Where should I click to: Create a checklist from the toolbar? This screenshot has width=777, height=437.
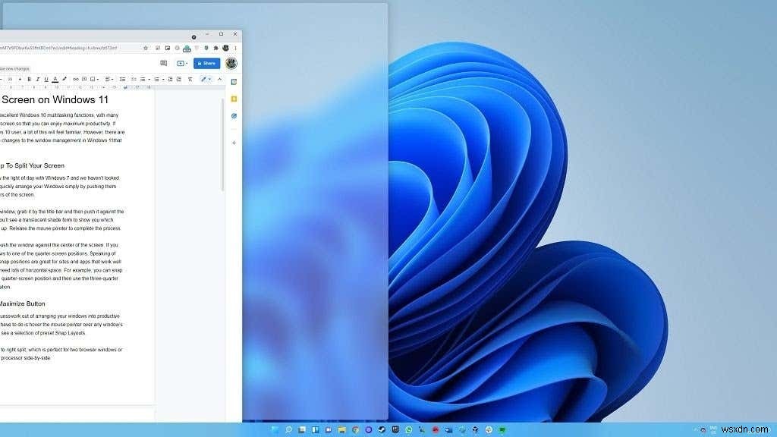(133, 79)
